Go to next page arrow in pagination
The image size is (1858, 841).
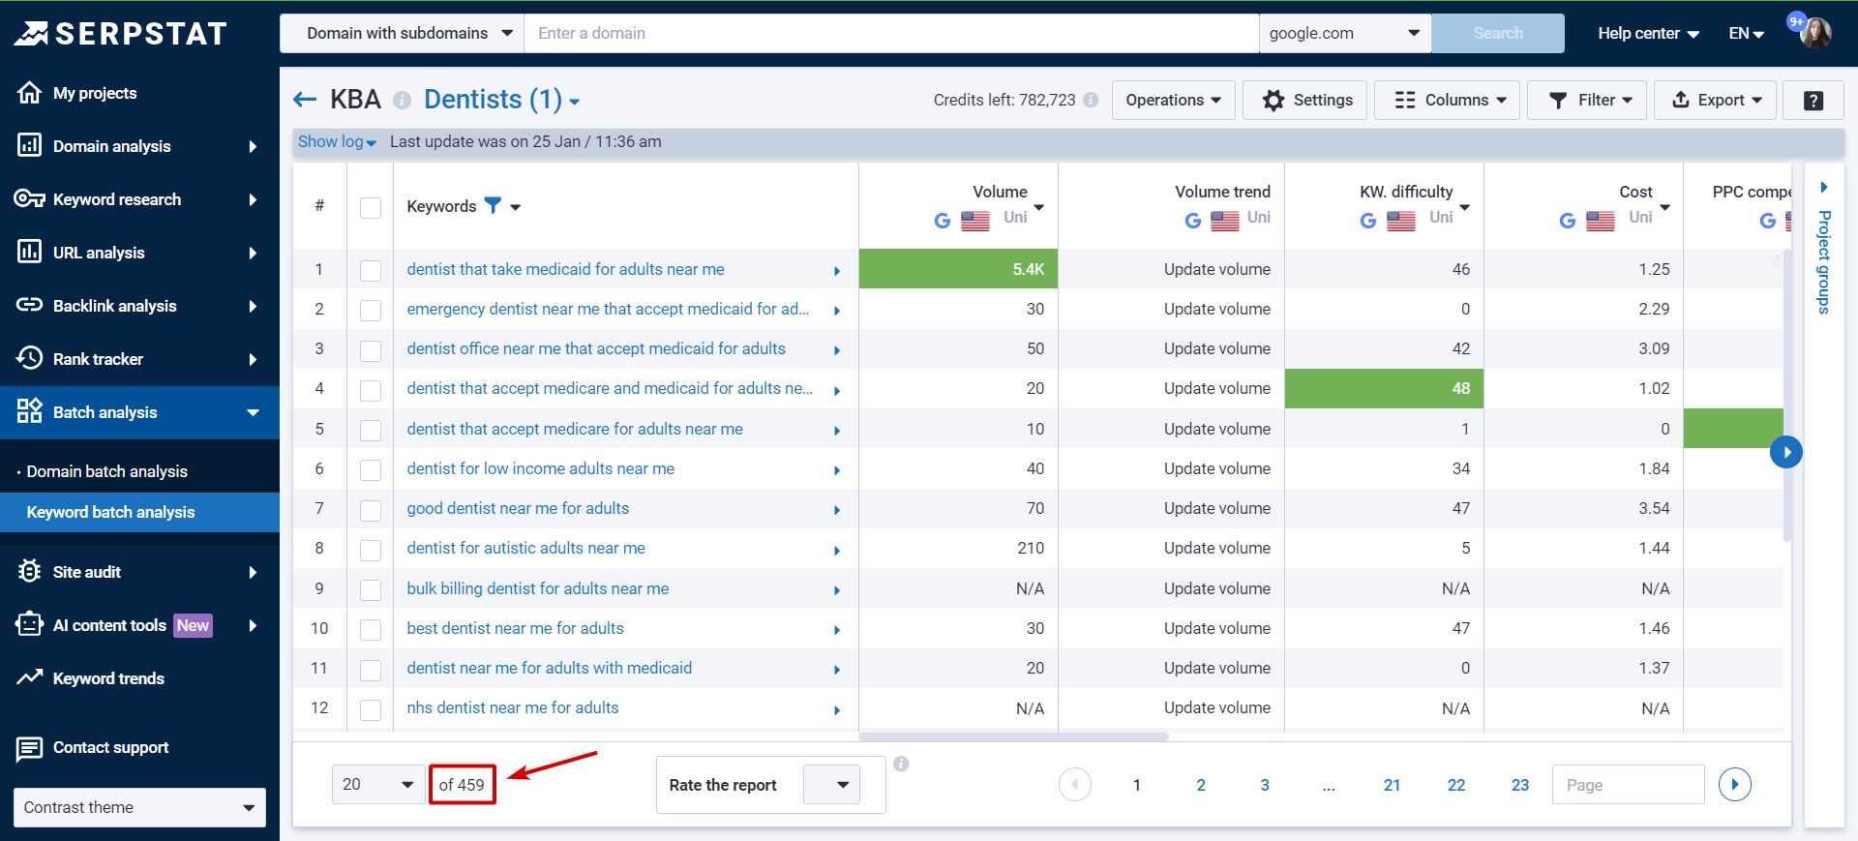click(x=1734, y=784)
